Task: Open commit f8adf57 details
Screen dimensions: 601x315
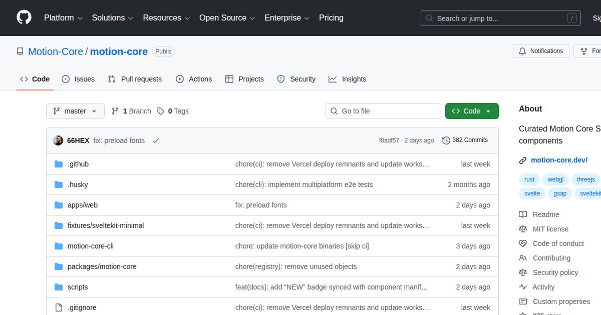Action: point(391,140)
